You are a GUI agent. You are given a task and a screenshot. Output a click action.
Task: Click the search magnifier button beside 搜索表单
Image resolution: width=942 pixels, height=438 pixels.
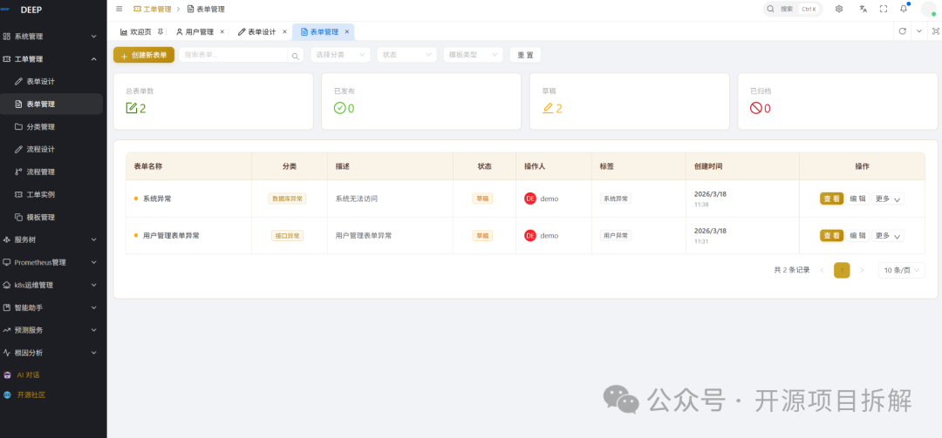(295, 56)
